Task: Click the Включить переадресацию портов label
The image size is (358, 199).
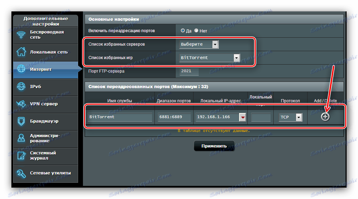Action: point(122,31)
